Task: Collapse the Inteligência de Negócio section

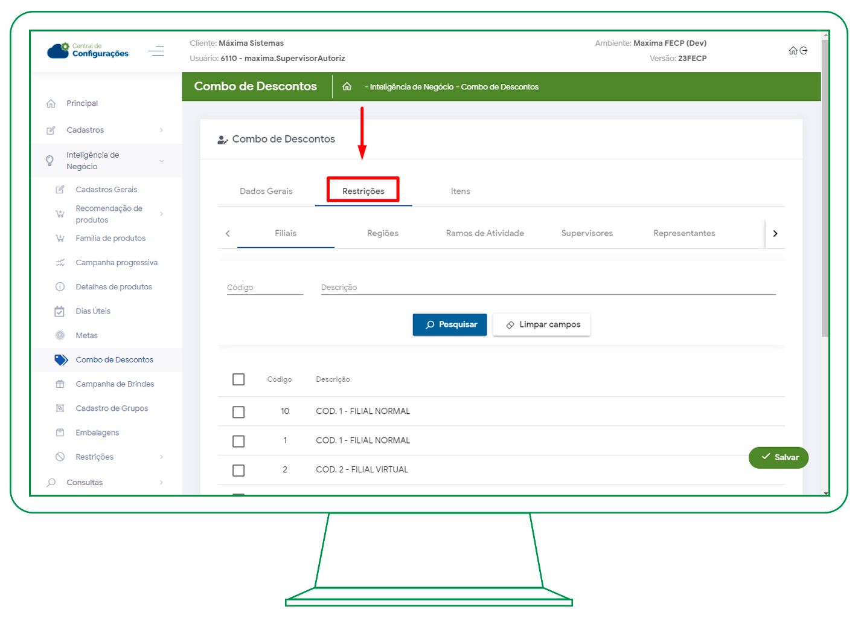Action: [x=161, y=161]
